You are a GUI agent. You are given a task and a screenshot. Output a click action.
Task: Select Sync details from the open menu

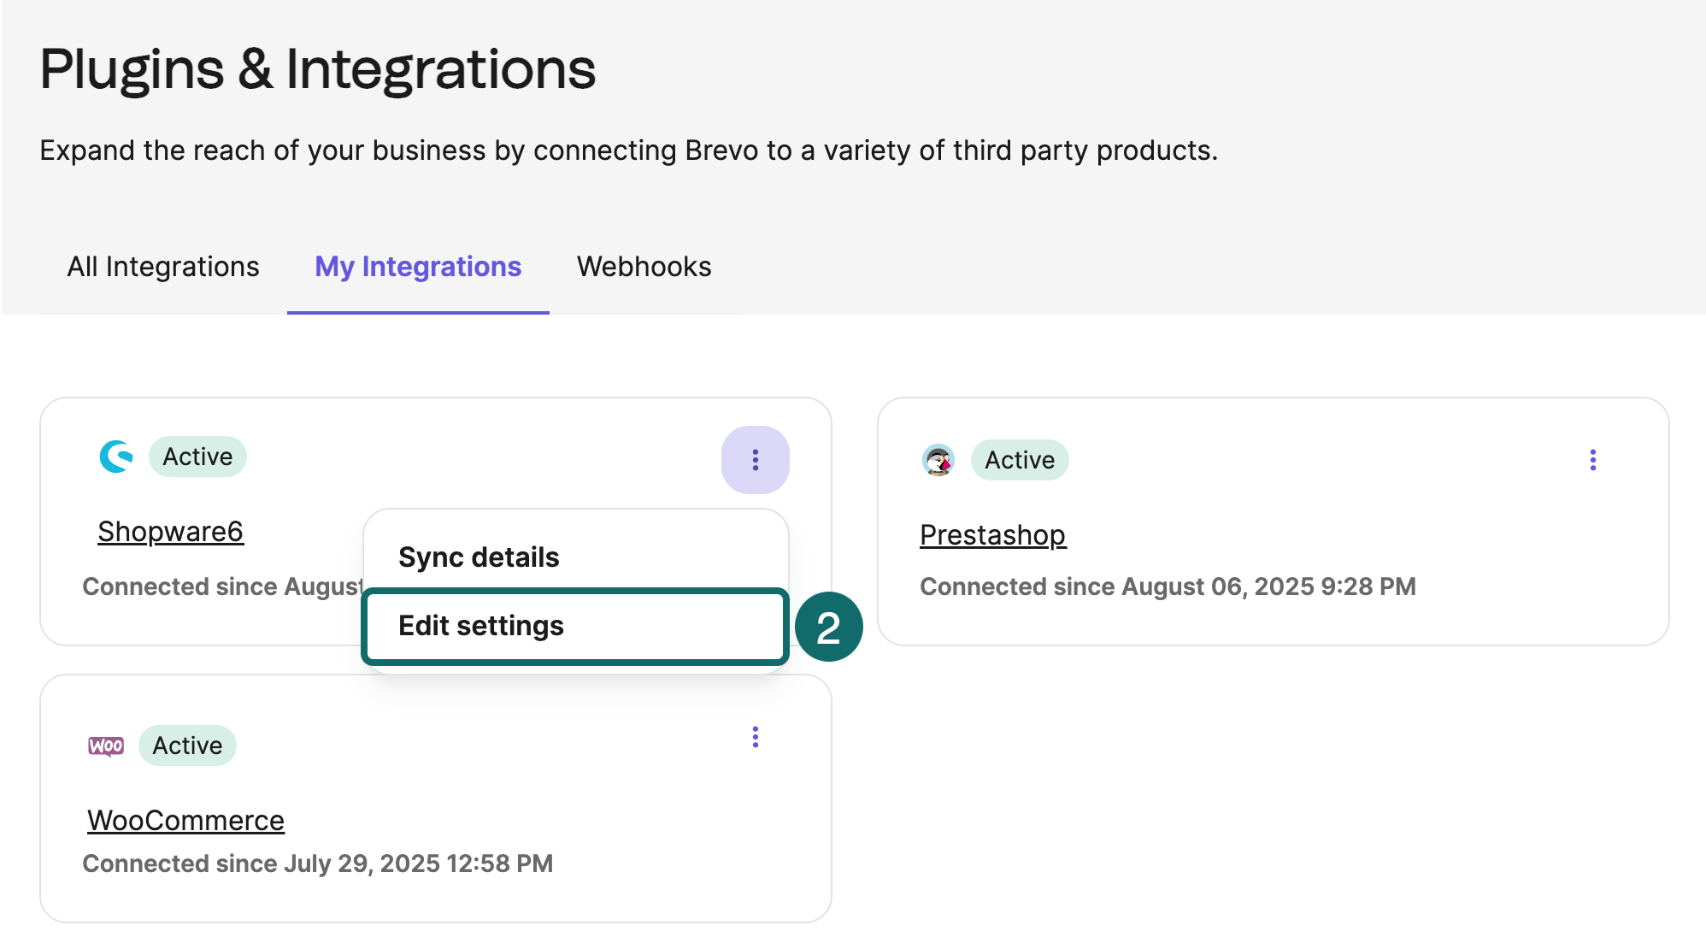tap(479, 557)
